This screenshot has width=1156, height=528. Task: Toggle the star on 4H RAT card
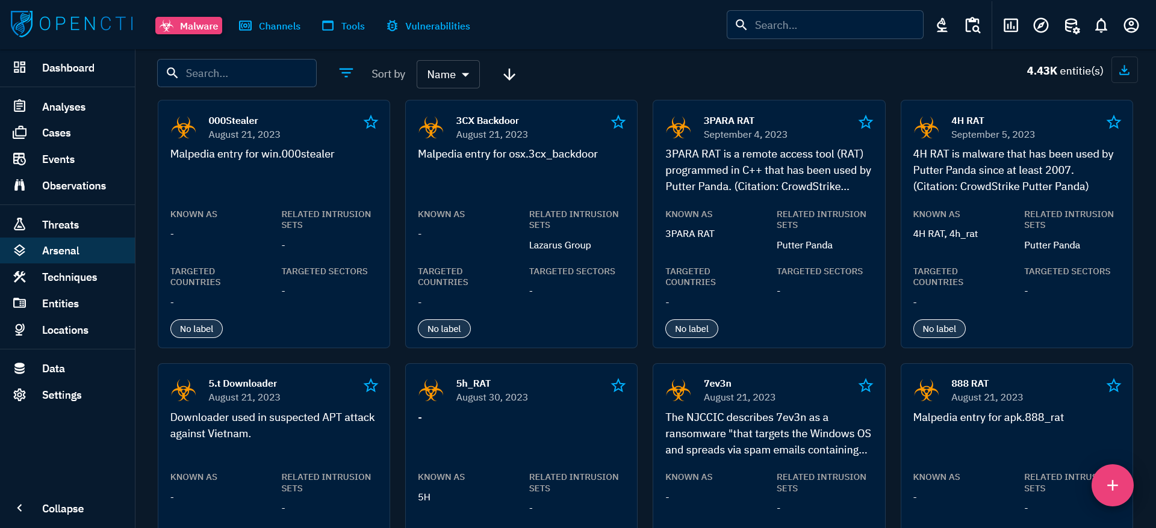click(1113, 123)
